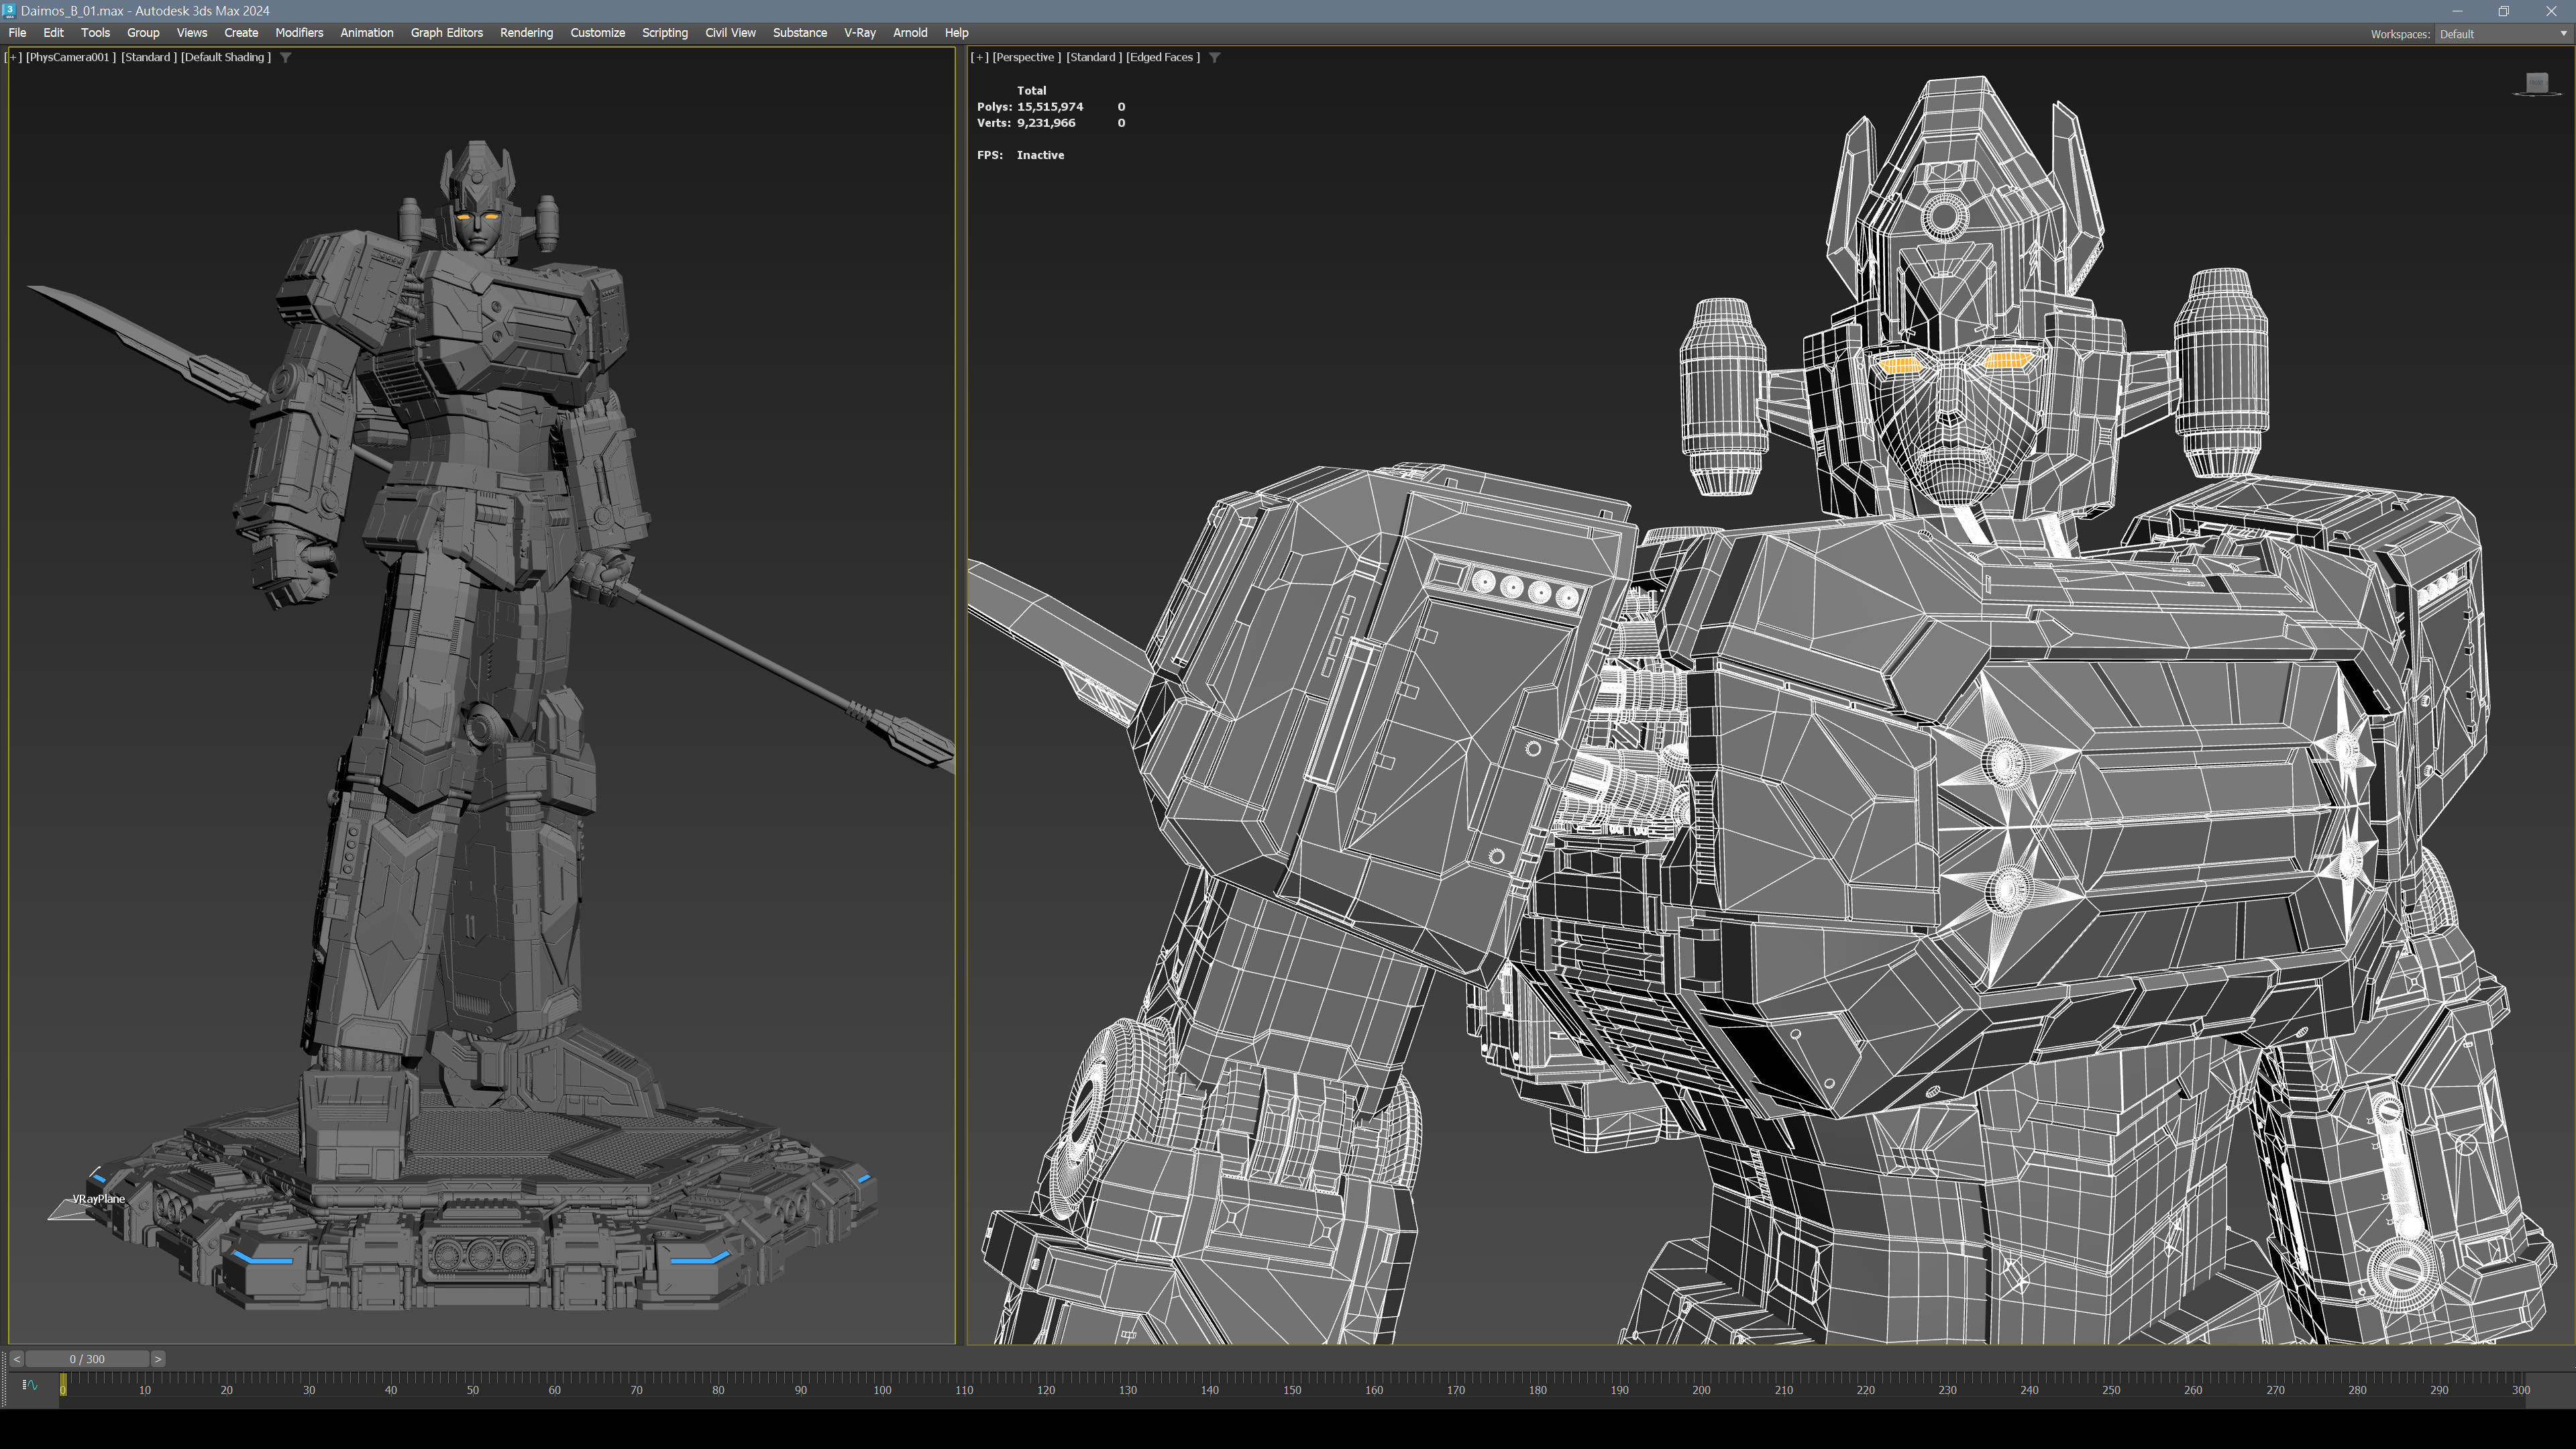Click frame 50 on the timeline

point(473,1390)
